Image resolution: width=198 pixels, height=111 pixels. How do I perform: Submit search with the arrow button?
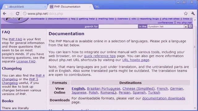coord(190,26)
